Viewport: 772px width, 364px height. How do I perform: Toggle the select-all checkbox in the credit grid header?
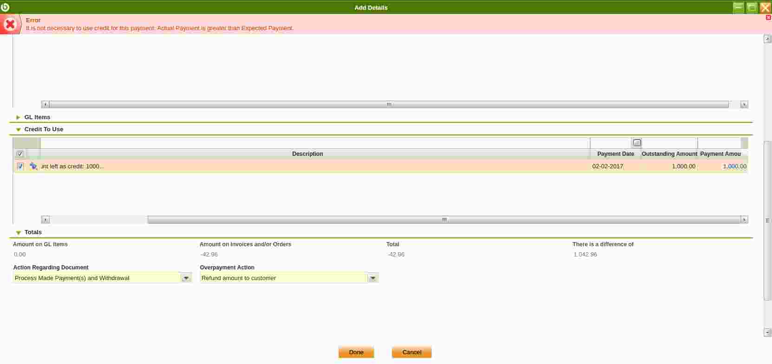pos(20,154)
